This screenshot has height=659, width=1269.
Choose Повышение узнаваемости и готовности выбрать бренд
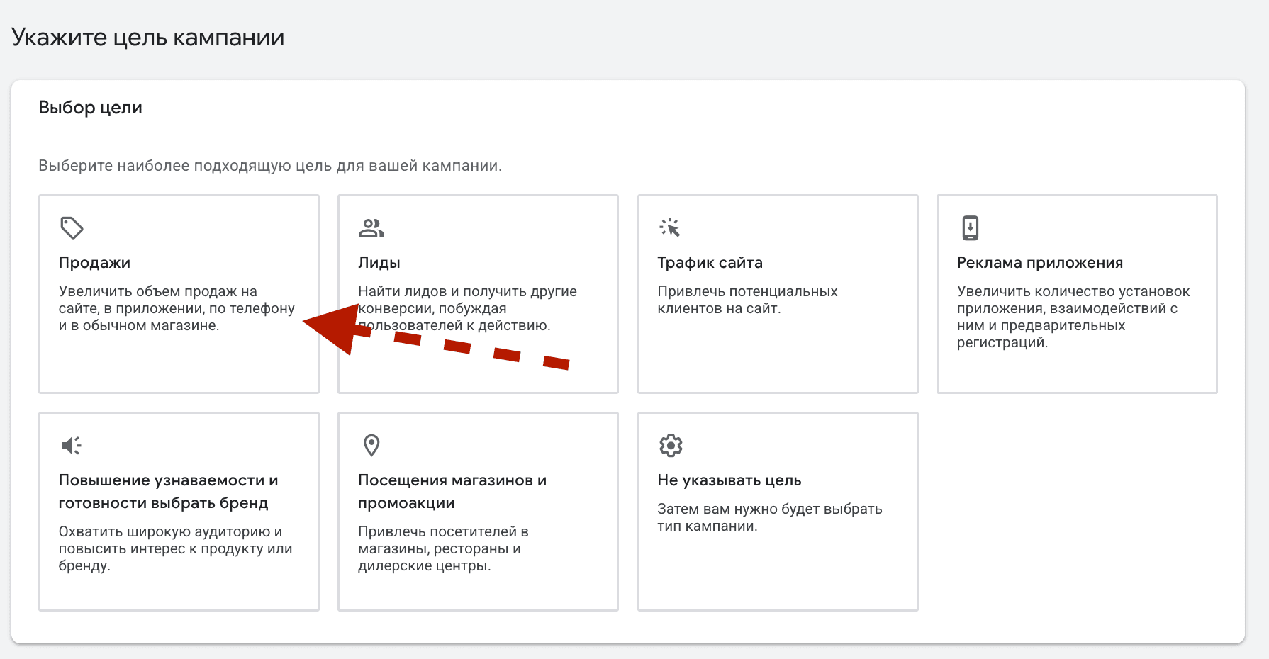tap(168, 492)
